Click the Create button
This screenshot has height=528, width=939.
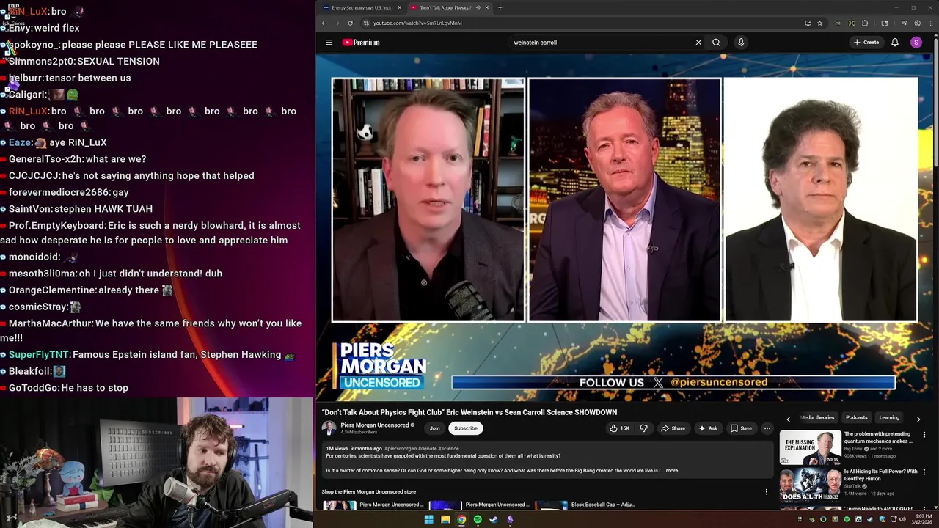click(x=866, y=43)
